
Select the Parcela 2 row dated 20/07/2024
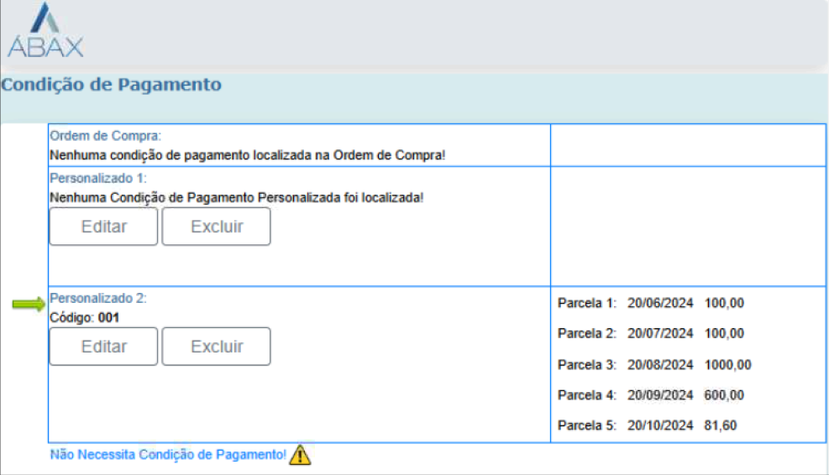coord(652,333)
